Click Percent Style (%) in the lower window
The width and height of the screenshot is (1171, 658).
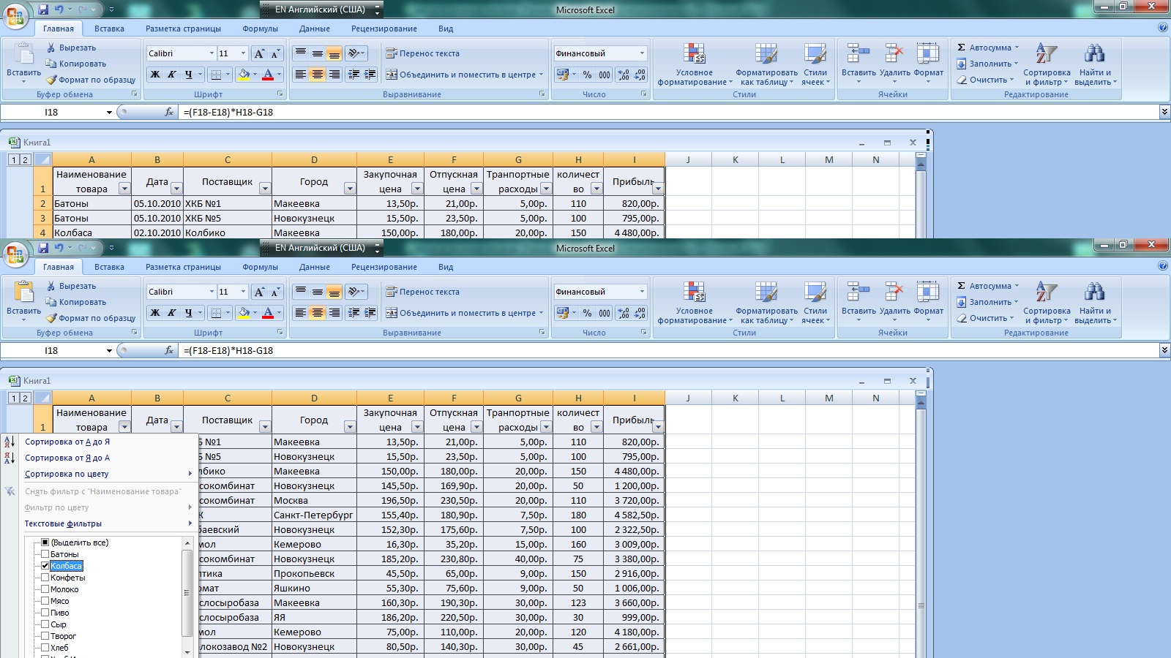[587, 313]
